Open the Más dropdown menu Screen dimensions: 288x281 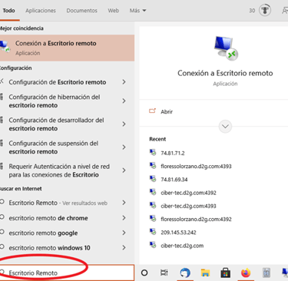tap(137, 11)
